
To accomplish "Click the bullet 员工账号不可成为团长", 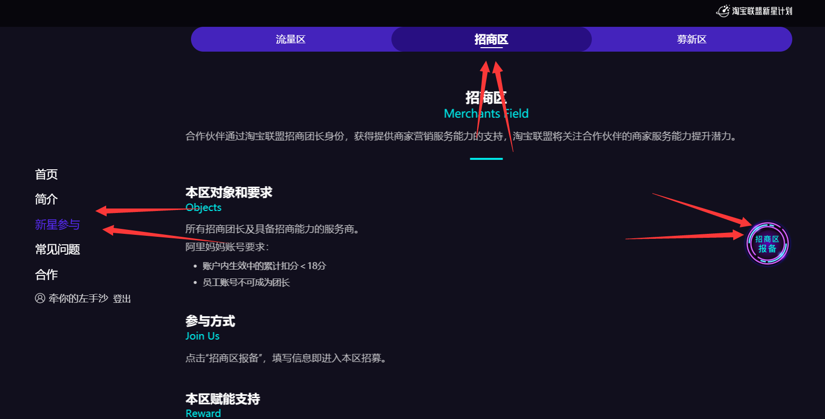I will click(x=246, y=282).
